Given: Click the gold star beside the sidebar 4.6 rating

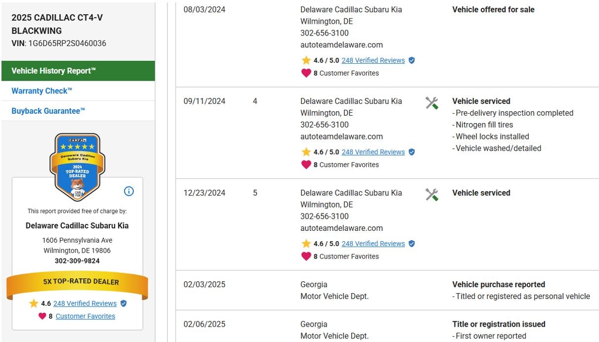Looking at the screenshot, I should click(x=34, y=303).
